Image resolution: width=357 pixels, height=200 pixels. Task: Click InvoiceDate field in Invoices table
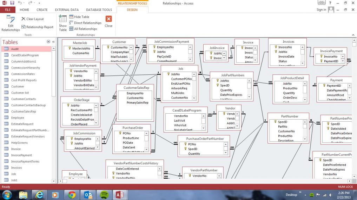[x=286, y=57]
